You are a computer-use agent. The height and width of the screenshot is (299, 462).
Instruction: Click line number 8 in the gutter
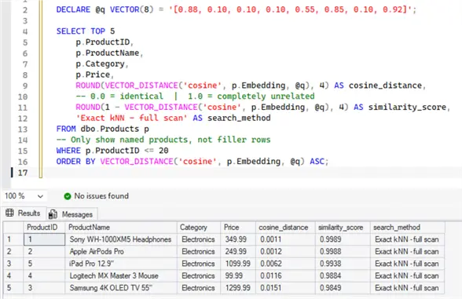coord(25,75)
